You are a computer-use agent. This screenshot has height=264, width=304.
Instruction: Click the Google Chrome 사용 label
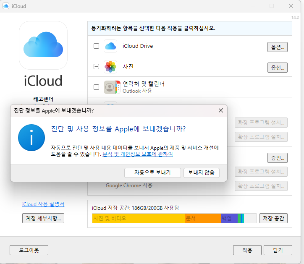[129, 186]
